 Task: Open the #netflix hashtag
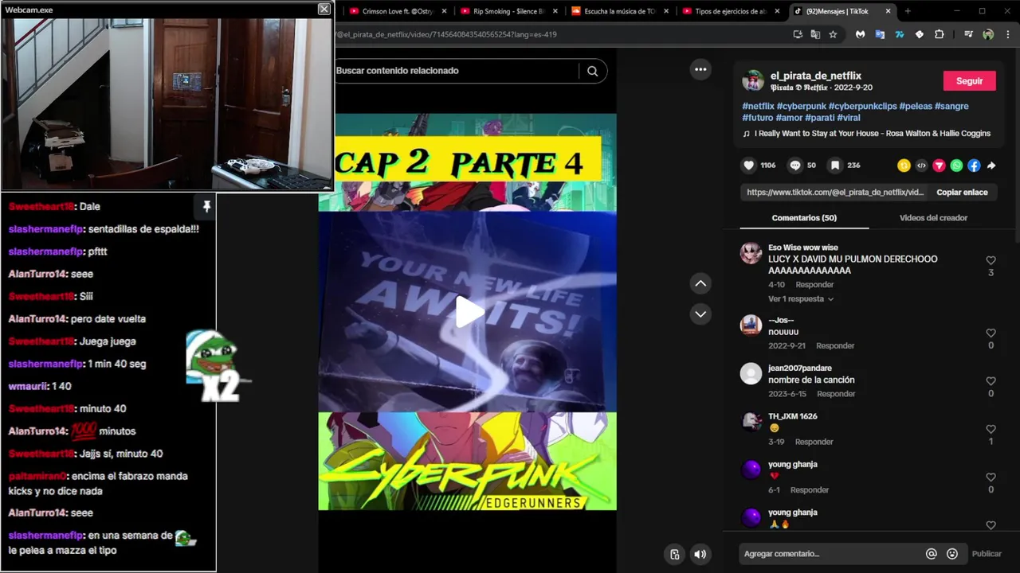coord(758,106)
